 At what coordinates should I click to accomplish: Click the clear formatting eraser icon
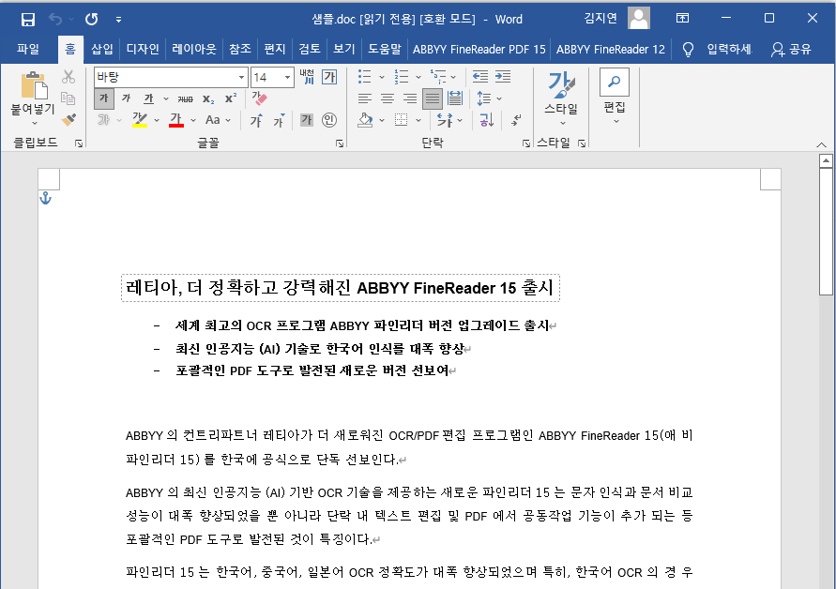pyautogui.click(x=259, y=98)
